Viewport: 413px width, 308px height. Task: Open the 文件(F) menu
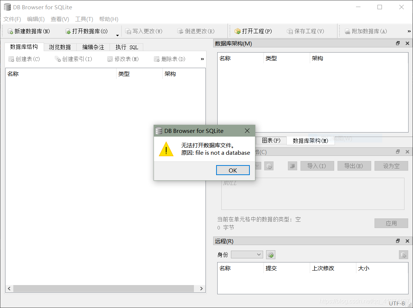click(x=11, y=19)
